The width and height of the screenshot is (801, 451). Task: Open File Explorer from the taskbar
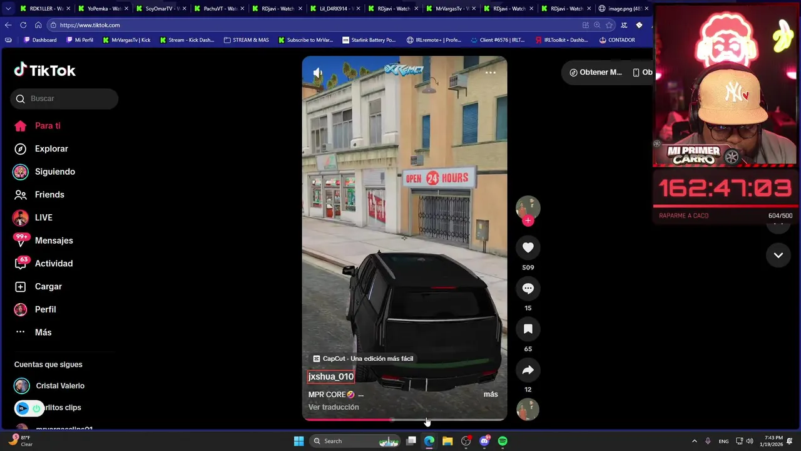[x=447, y=441]
